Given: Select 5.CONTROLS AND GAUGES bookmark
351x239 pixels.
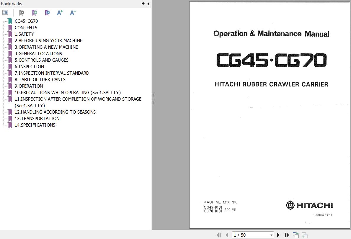Looking at the screenshot, I should pyautogui.click(x=42, y=60).
